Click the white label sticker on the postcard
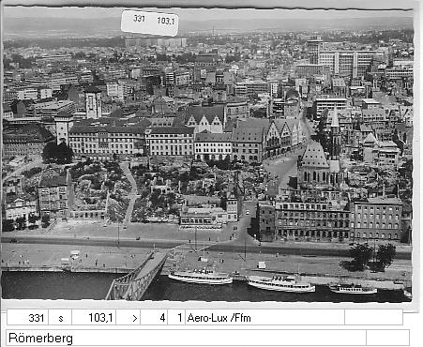423x347 pixels. coord(150,23)
